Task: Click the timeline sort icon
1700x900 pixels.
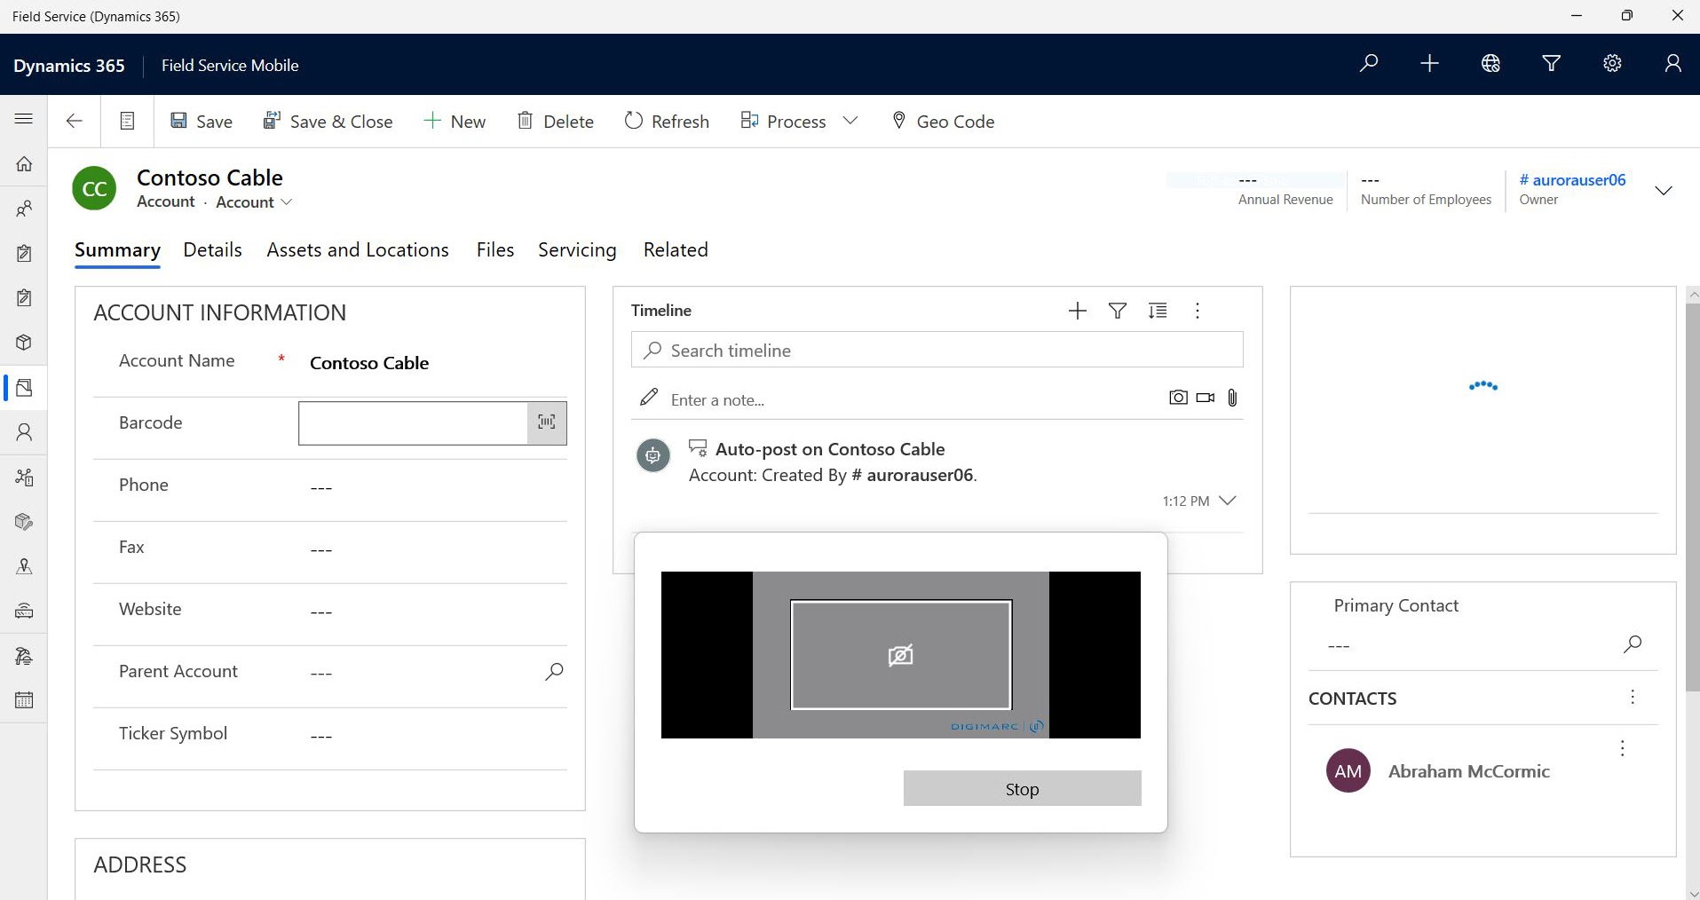Action: pyautogui.click(x=1158, y=311)
